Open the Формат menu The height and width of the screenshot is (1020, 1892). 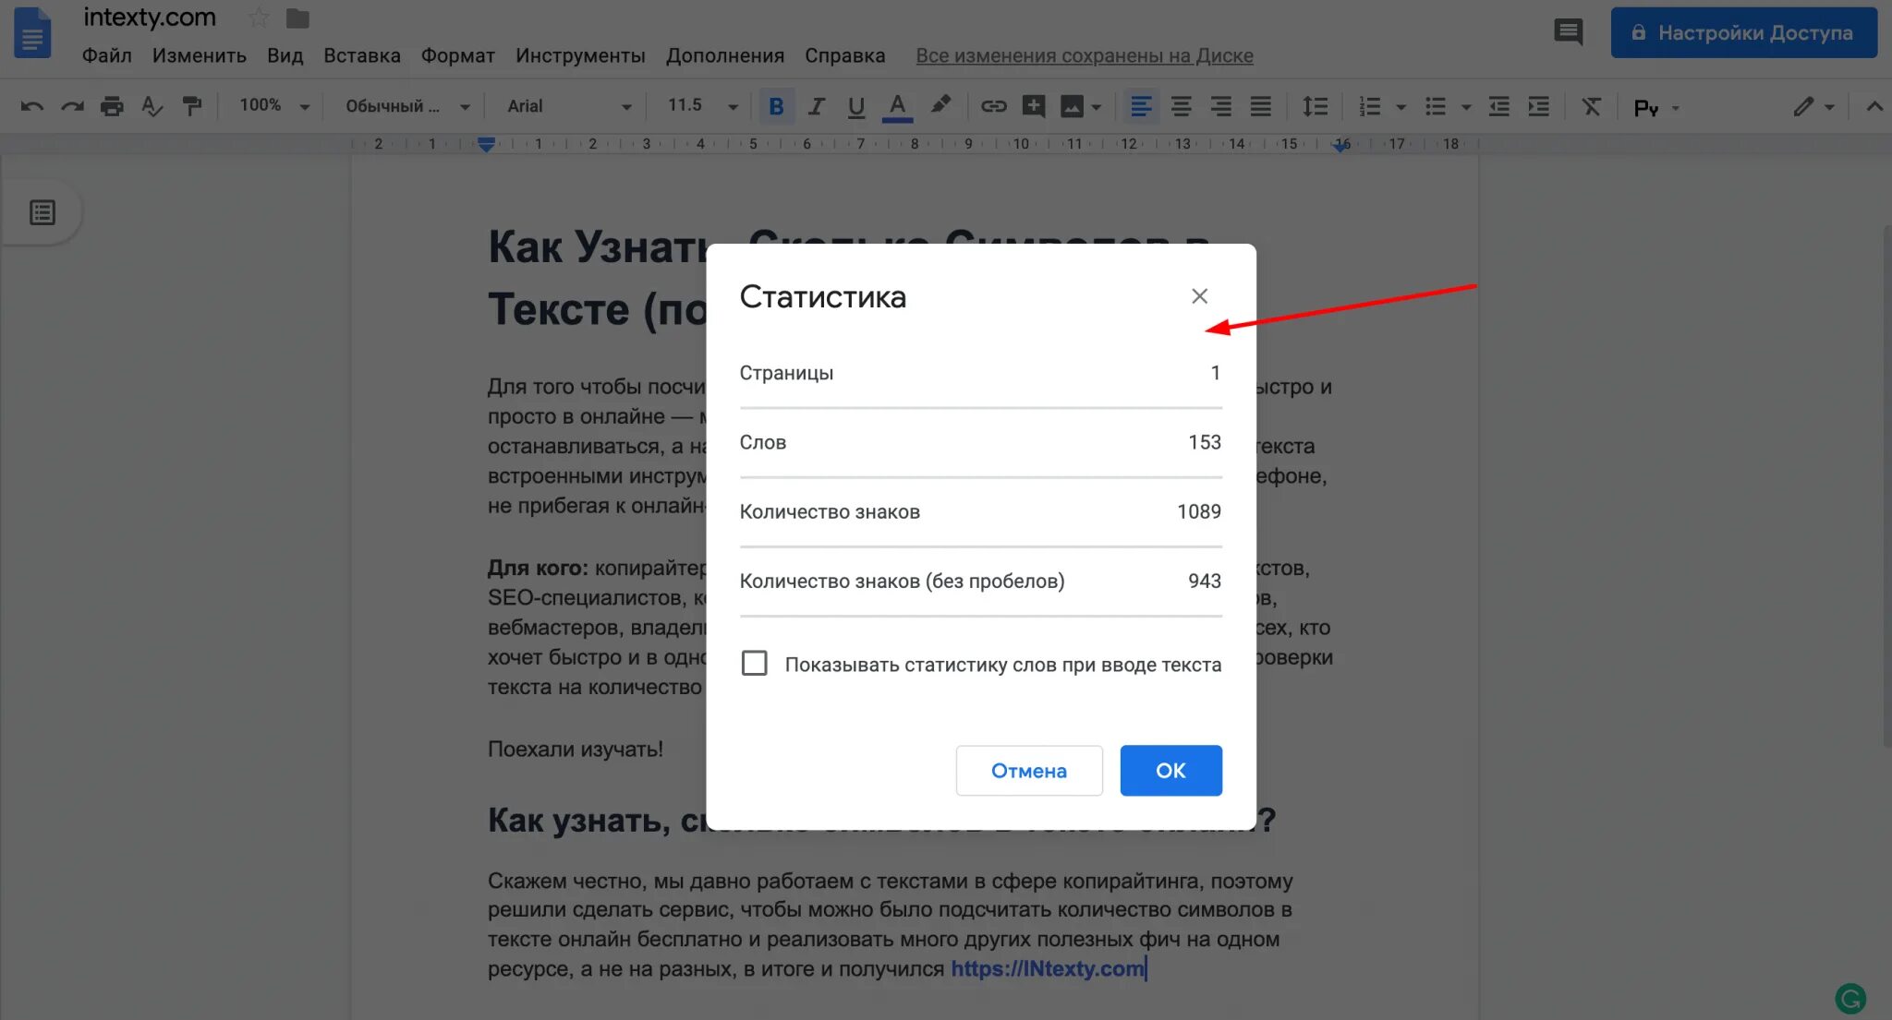coord(457,55)
